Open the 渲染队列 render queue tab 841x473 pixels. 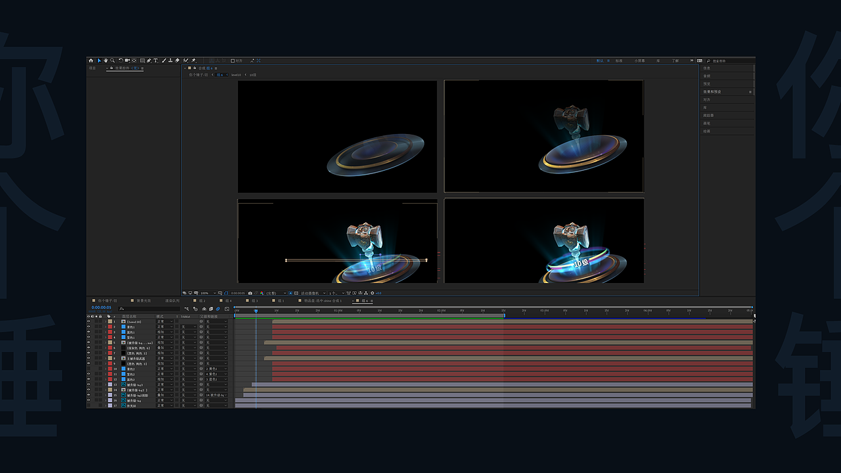(x=172, y=300)
